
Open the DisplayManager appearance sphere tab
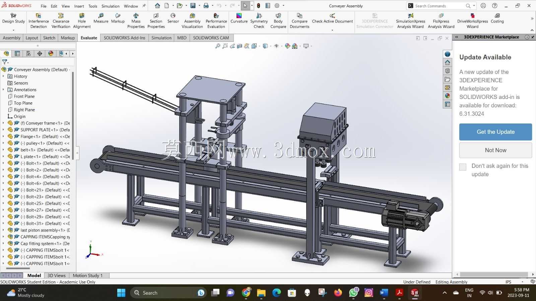tap(51, 54)
